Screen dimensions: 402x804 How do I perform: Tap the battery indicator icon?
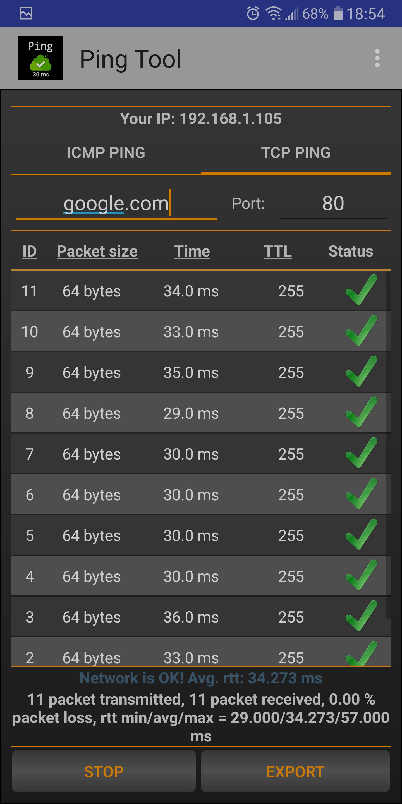(338, 13)
